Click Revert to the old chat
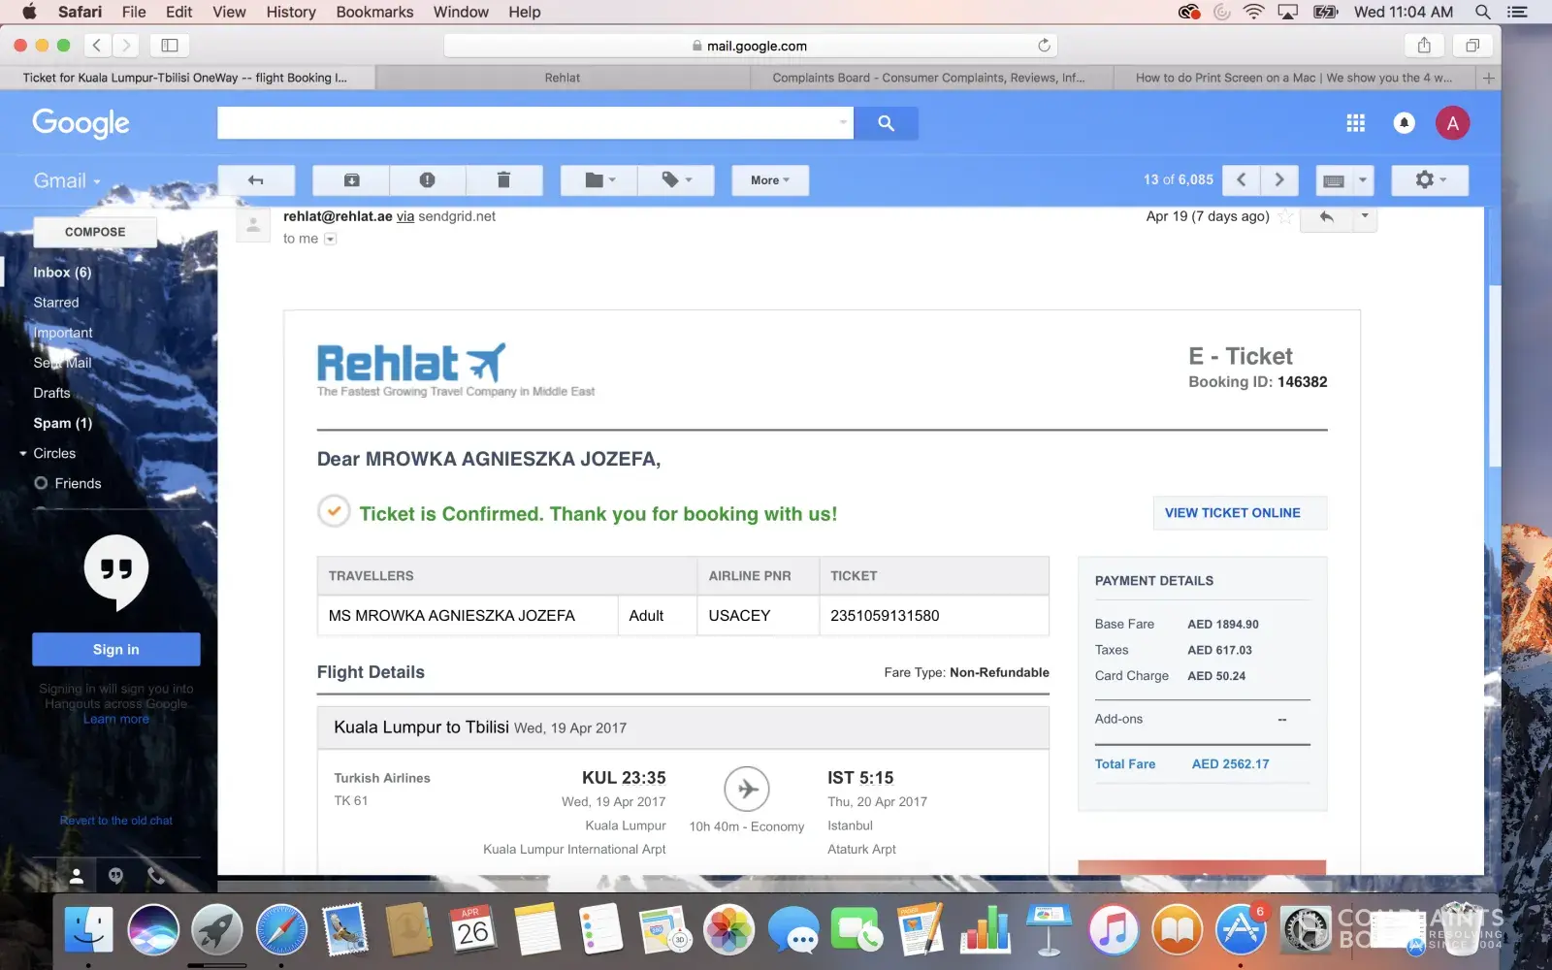1552x970 pixels. [x=116, y=821]
